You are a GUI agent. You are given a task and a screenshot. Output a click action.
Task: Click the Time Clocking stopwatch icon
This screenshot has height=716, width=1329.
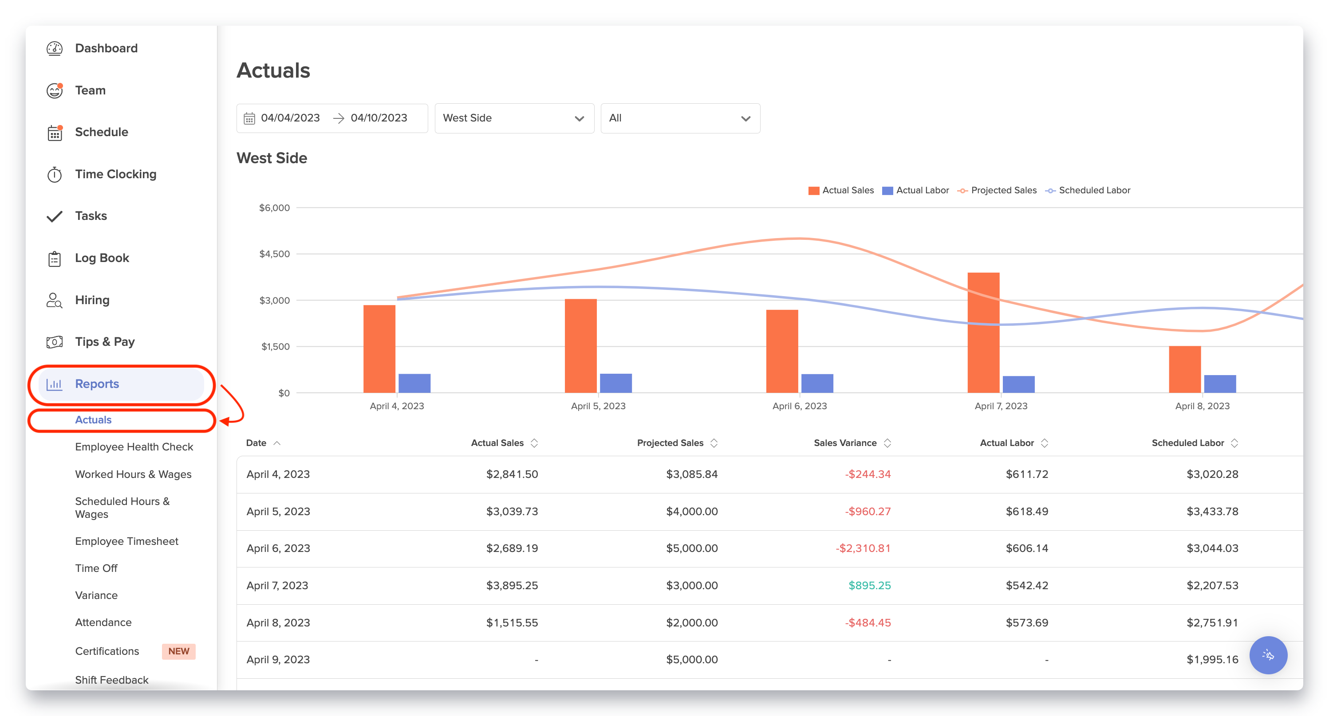54,175
